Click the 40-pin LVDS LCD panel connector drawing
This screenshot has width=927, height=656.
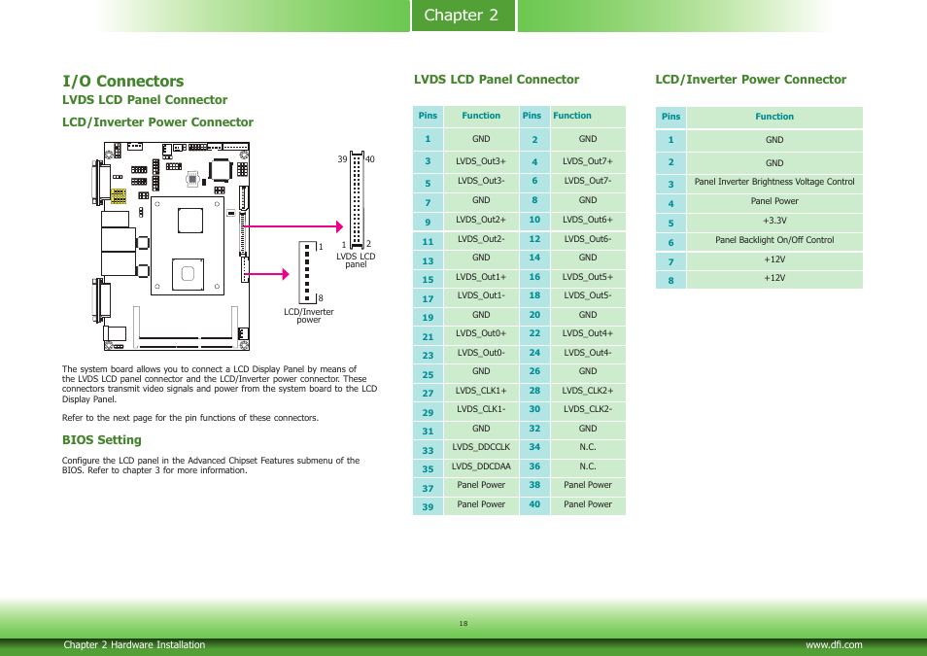pyautogui.click(x=357, y=199)
